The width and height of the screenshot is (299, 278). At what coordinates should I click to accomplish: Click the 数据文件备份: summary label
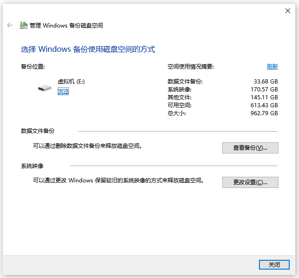point(185,82)
